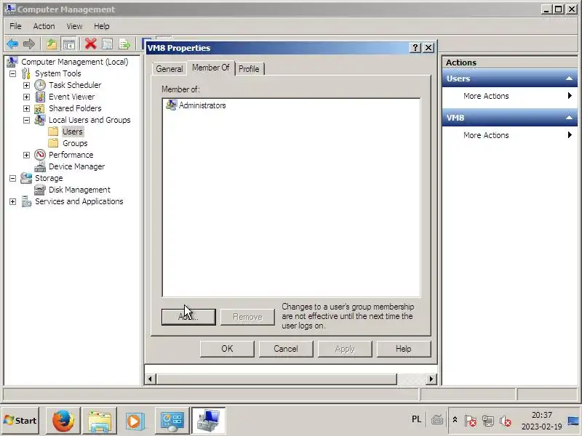Click Cancel in VM8 Properties

click(x=286, y=349)
